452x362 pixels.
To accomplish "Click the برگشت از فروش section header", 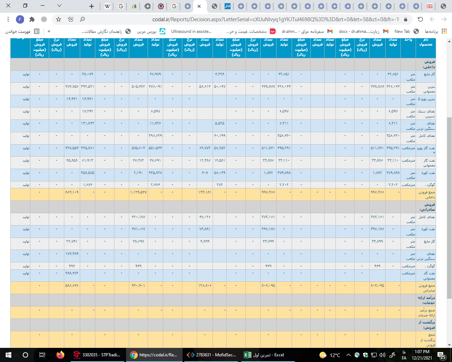I will (426, 325).
